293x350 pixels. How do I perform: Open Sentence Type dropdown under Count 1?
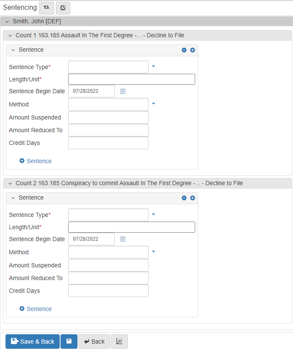click(x=154, y=67)
